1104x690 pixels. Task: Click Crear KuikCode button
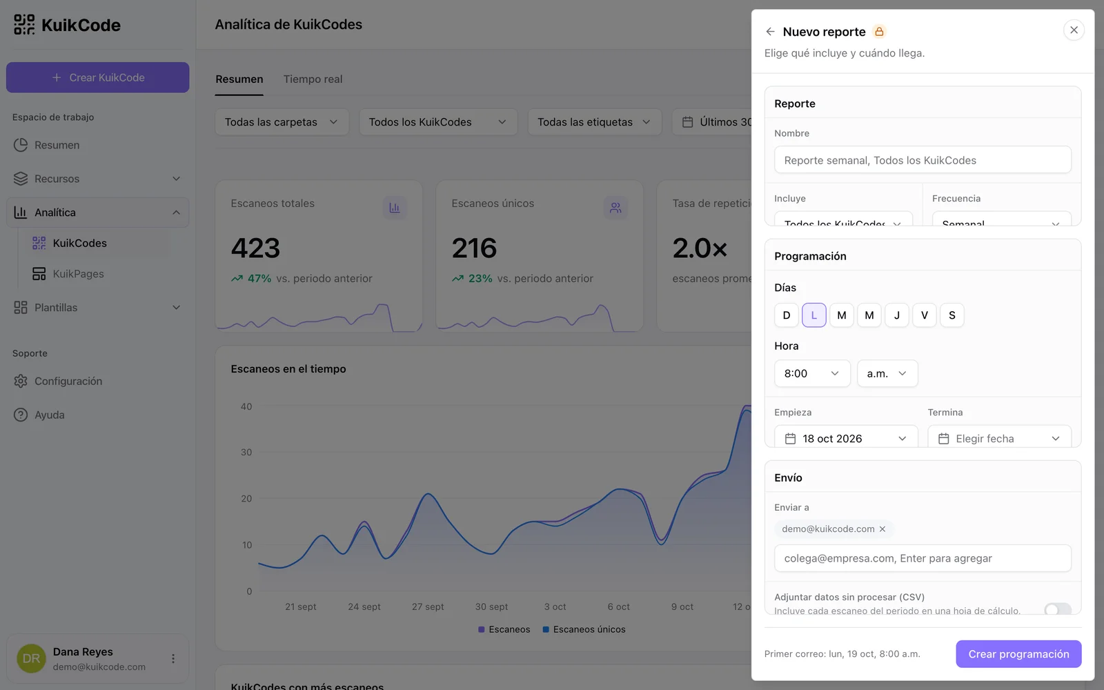[98, 77]
